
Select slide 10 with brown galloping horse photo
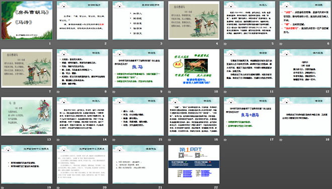(194, 68)
